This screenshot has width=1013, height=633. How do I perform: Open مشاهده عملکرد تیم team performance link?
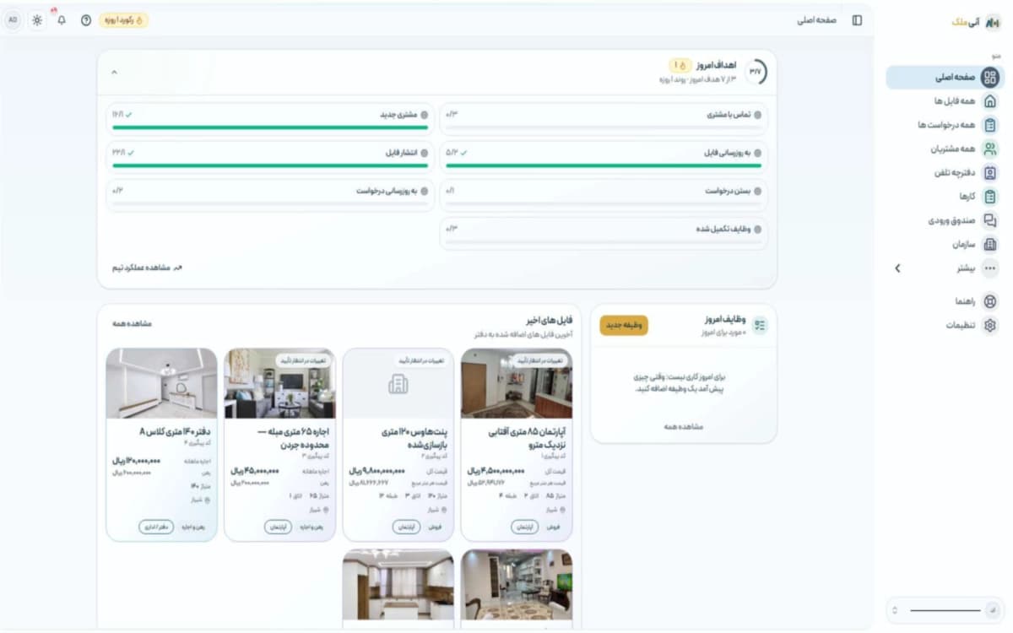[x=147, y=268]
